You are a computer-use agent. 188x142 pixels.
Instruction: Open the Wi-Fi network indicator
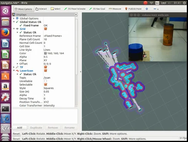point(151,3)
